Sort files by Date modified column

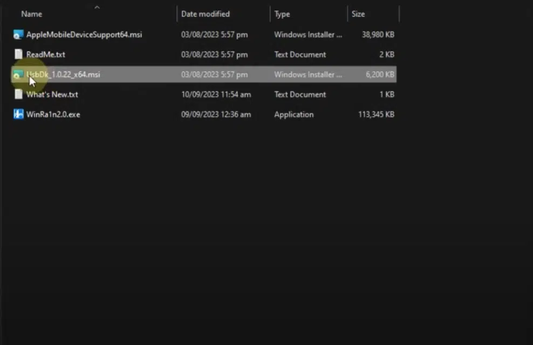pos(205,14)
